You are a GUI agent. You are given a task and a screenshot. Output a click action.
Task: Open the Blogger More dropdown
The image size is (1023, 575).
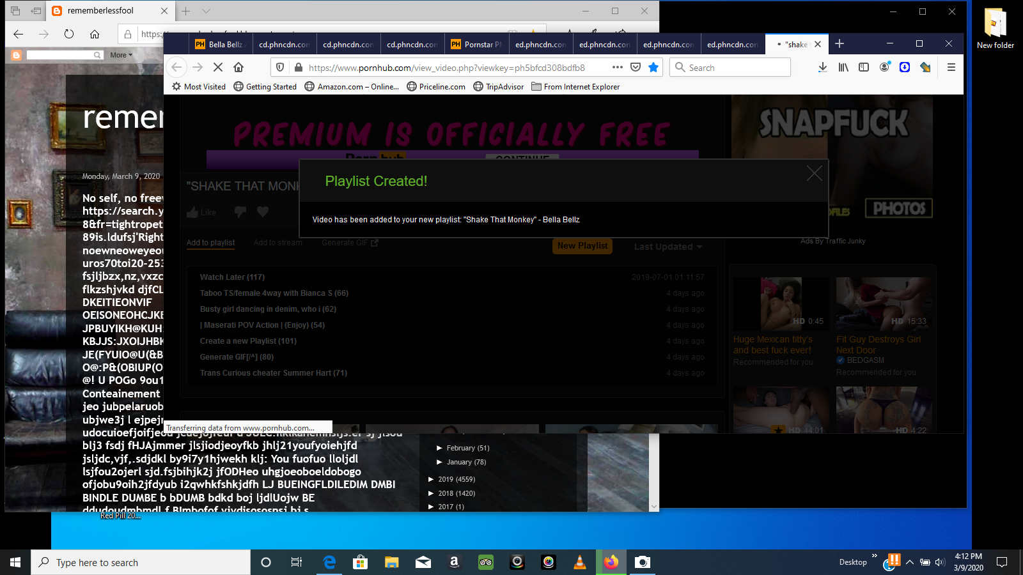pyautogui.click(x=121, y=55)
